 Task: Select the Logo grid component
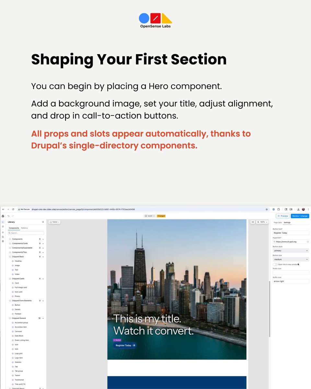coord(18,353)
